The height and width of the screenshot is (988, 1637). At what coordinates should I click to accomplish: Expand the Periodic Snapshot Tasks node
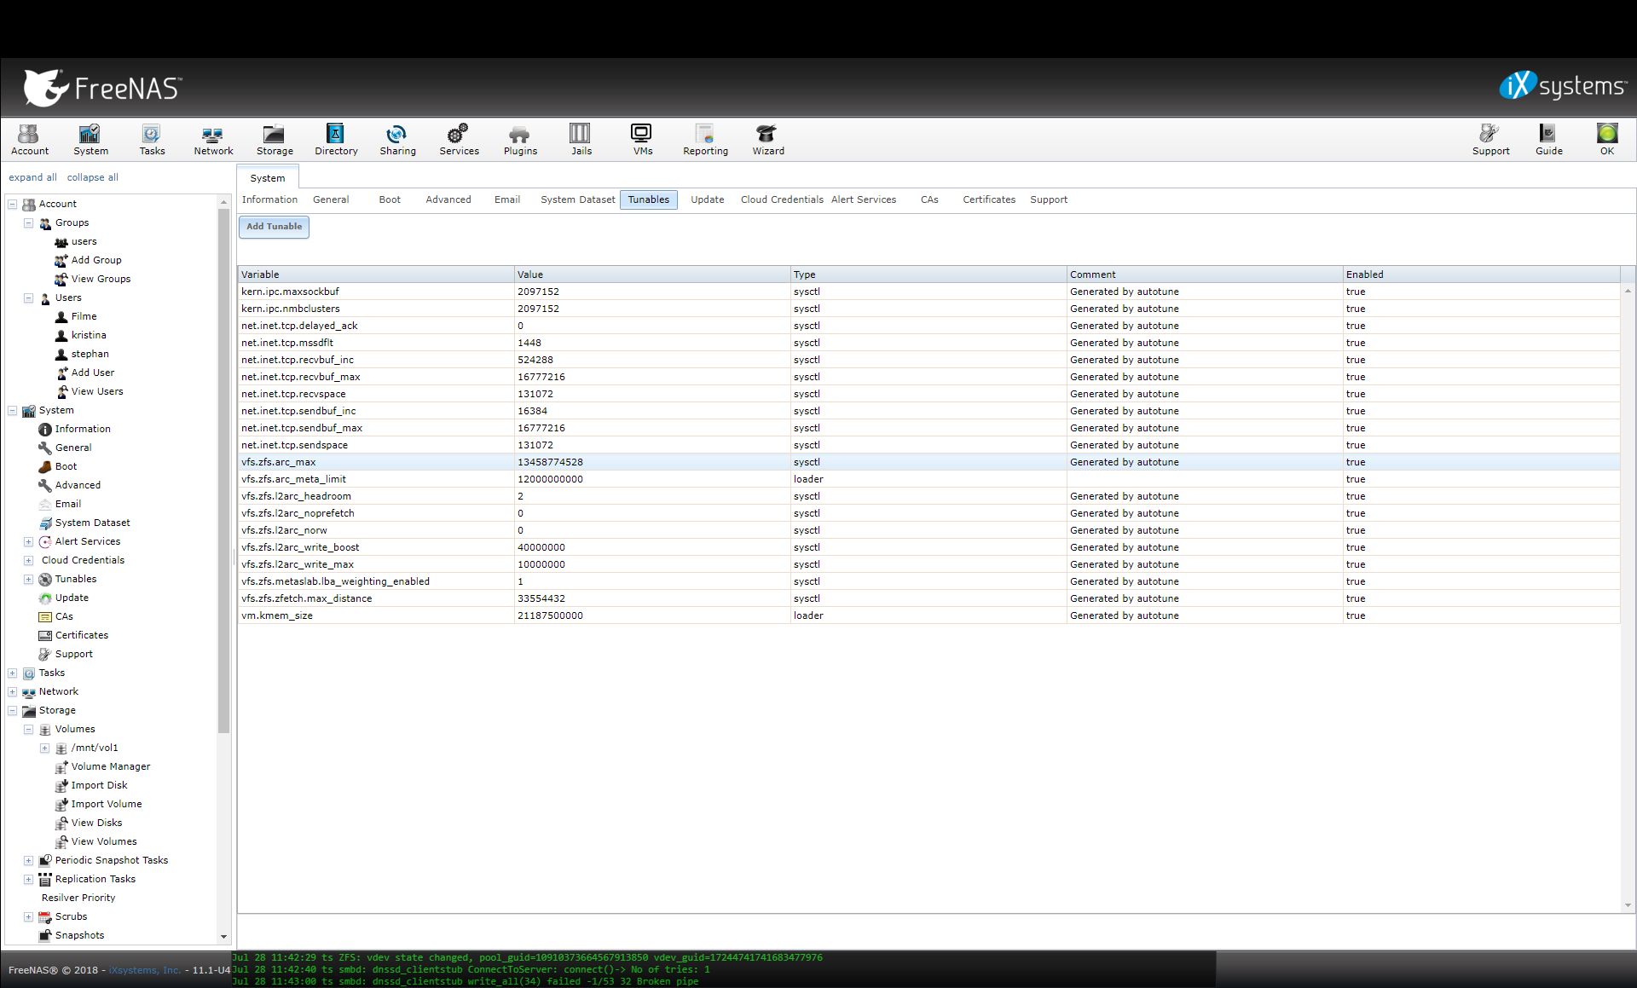(x=28, y=860)
